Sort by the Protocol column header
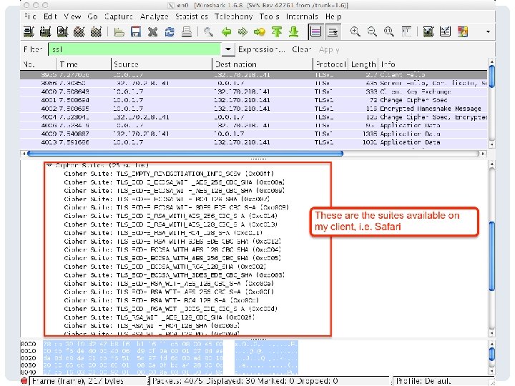515x386 pixels. (330, 64)
